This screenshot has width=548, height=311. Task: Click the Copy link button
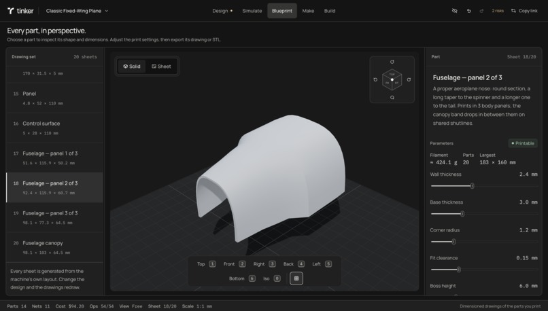pyautogui.click(x=524, y=11)
